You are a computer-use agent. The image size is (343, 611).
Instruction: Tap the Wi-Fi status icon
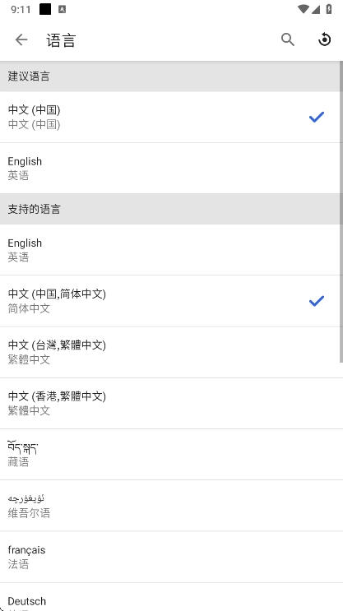303,9
